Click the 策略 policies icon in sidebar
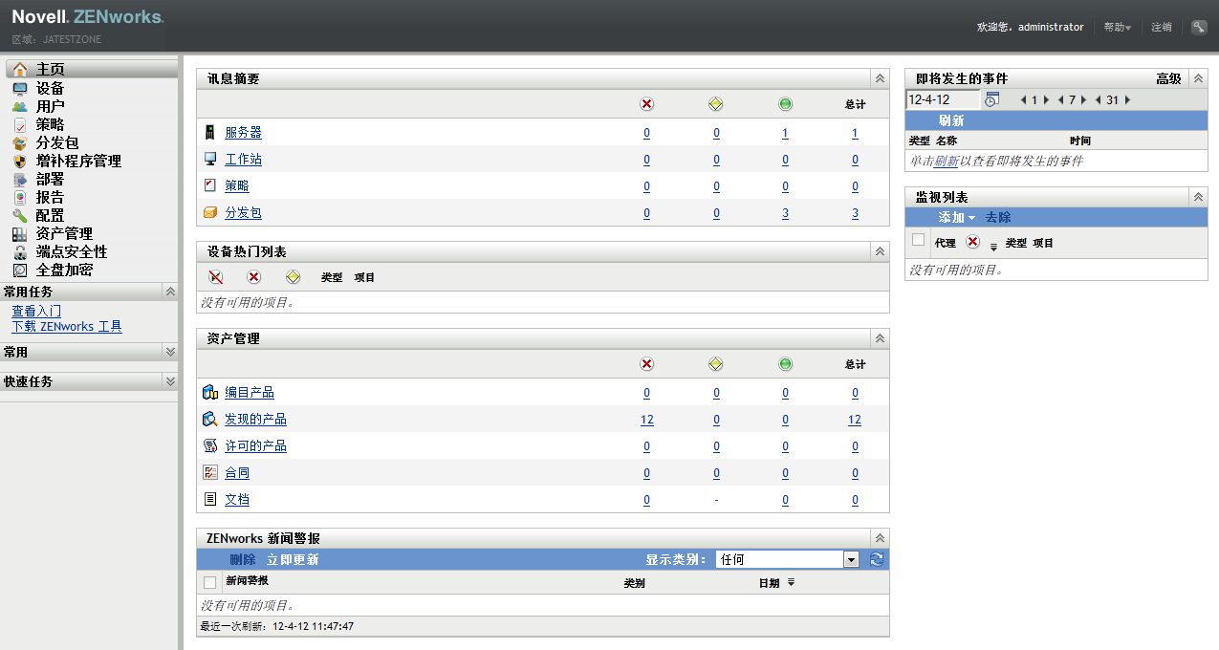Viewport: 1219px width, 650px height. click(x=20, y=124)
